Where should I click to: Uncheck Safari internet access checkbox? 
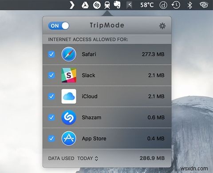[51, 54]
